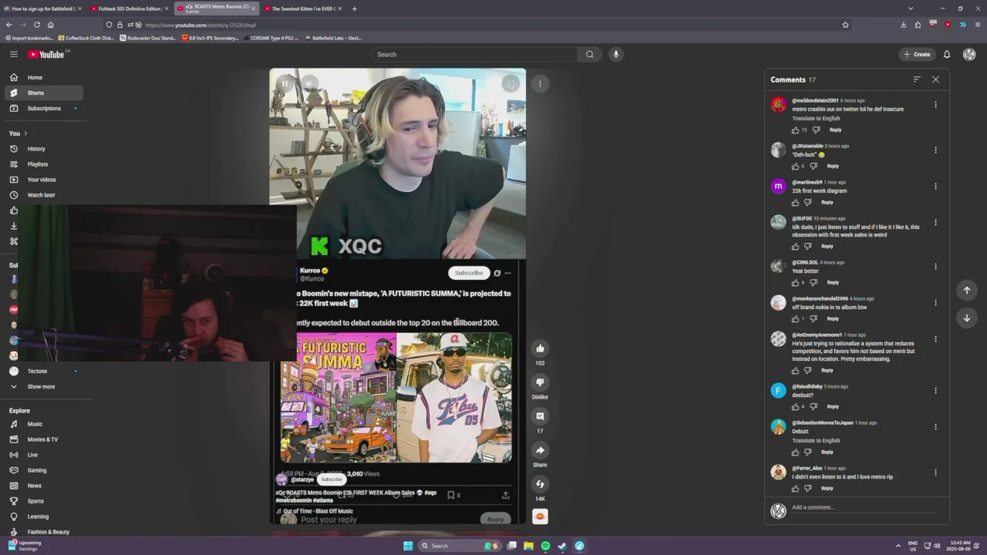Open options for SUFDE comment
The image size is (987, 555).
coord(935,222)
